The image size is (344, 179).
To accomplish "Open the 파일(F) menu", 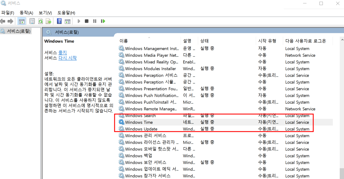I will 8,13.
